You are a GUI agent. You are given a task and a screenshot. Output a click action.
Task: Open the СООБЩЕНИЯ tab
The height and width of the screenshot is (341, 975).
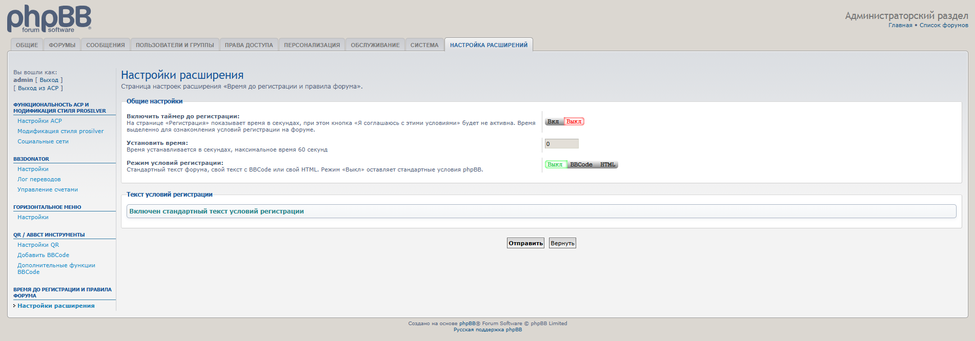[106, 45]
